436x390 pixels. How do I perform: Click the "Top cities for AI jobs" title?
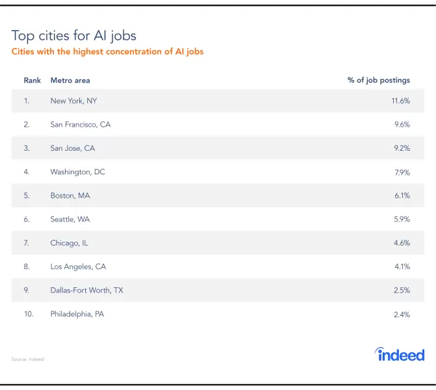click(74, 35)
